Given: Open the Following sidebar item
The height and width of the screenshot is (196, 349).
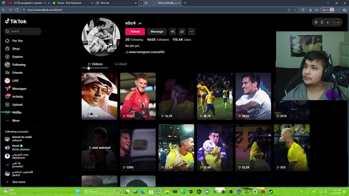Looking at the screenshot, I should 15,65.
